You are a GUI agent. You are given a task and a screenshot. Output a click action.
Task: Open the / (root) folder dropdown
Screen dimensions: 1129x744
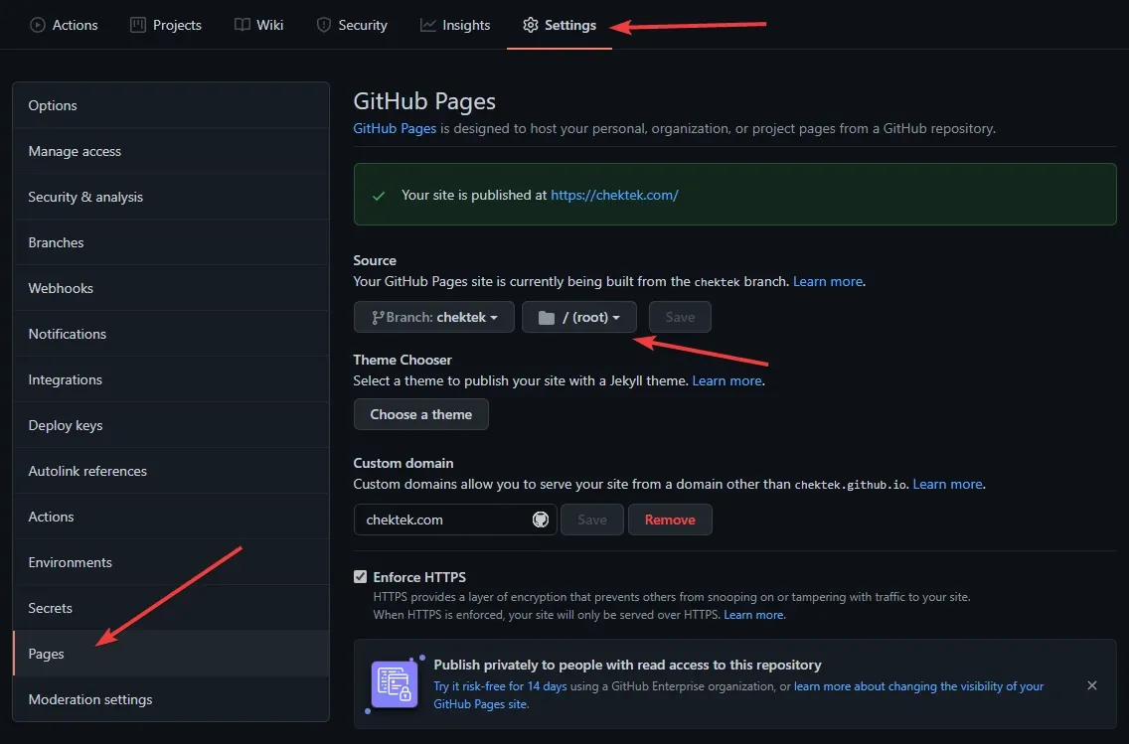[x=579, y=316]
